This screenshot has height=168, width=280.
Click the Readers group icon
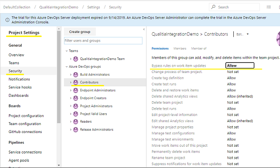point(76,122)
